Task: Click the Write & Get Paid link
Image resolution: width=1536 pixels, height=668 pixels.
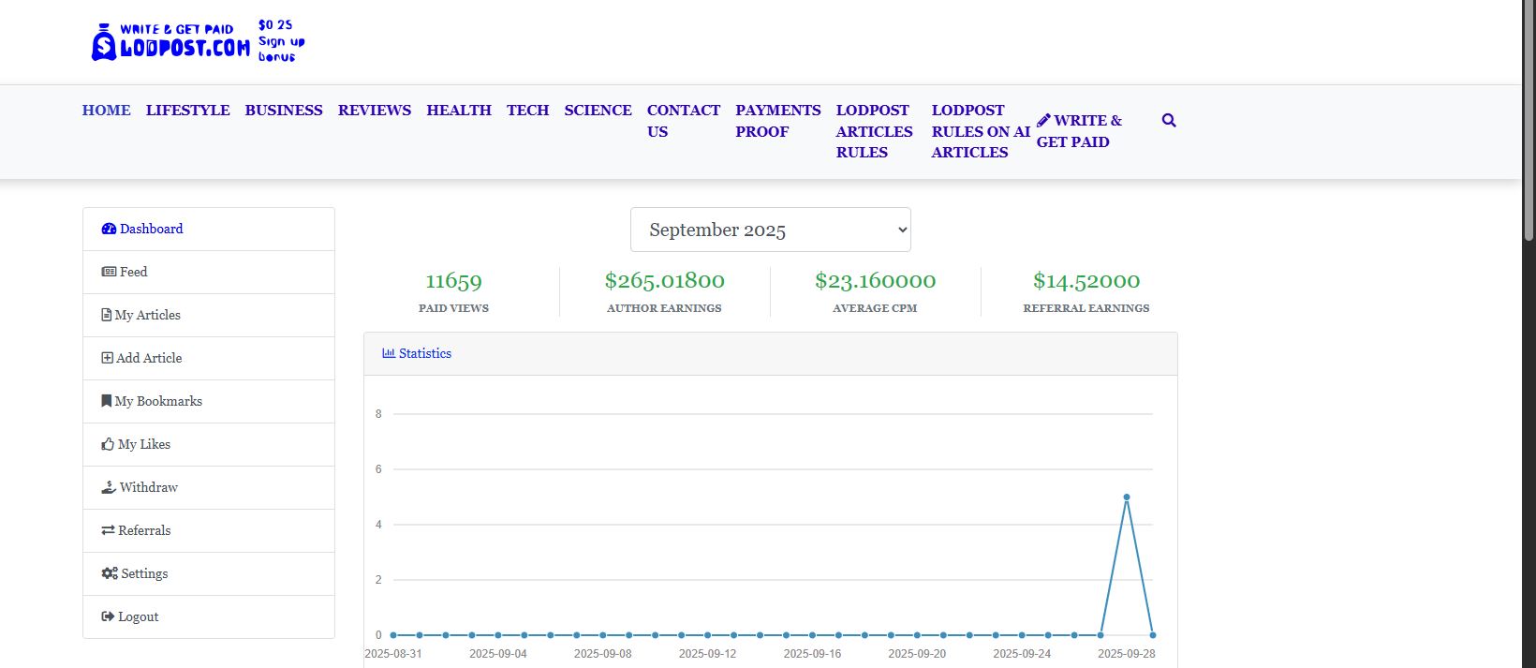Action: click(x=1078, y=131)
